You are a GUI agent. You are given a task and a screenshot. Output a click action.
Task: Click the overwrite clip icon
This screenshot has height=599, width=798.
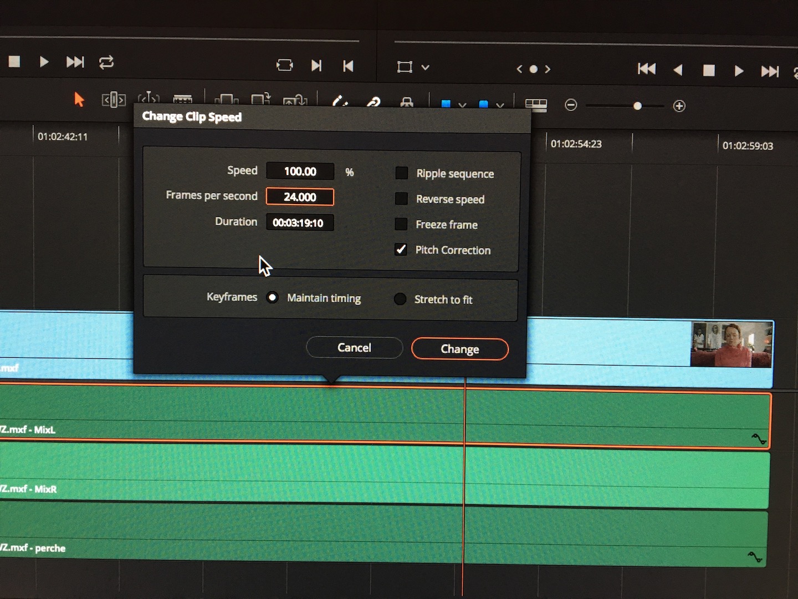(x=260, y=99)
